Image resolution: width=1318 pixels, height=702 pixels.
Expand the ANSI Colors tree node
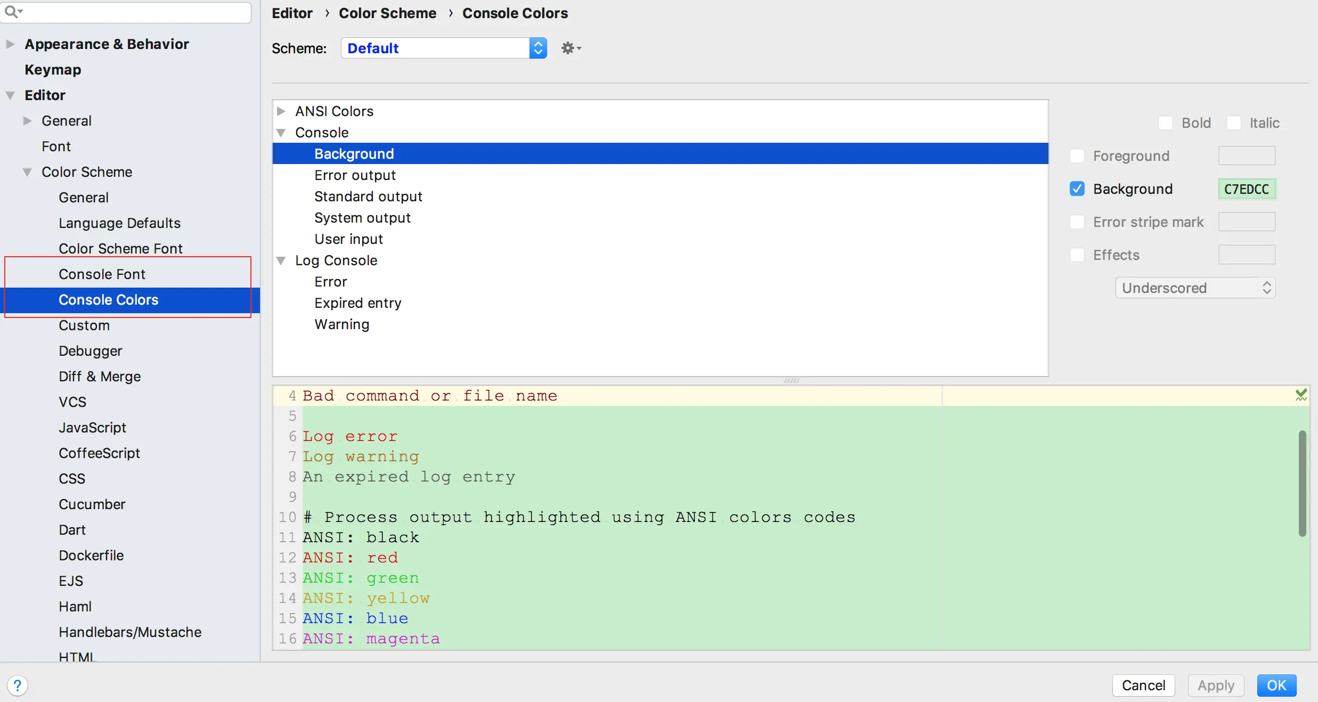(x=281, y=111)
